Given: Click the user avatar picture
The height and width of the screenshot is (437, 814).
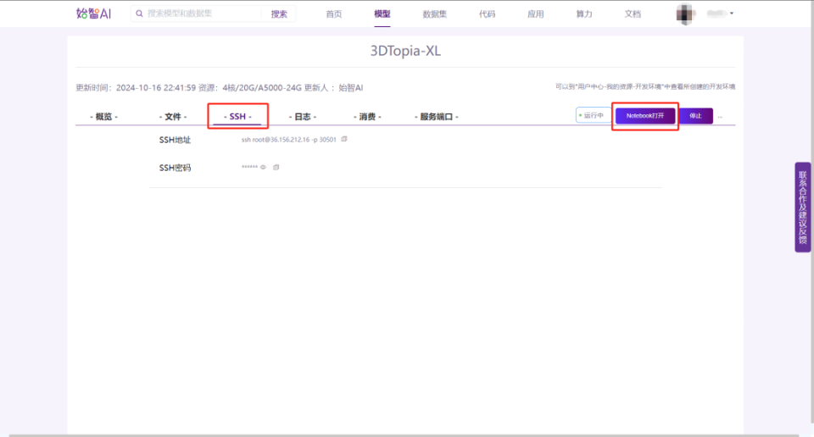Looking at the screenshot, I should pyautogui.click(x=685, y=14).
